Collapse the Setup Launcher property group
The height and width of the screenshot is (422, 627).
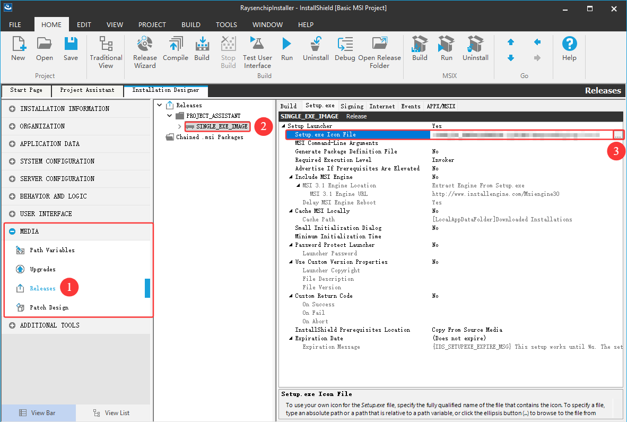[283, 126]
